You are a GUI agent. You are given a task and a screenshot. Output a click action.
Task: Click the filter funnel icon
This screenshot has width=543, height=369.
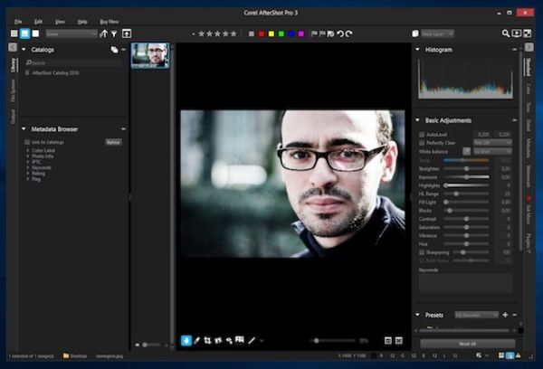click(114, 33)
